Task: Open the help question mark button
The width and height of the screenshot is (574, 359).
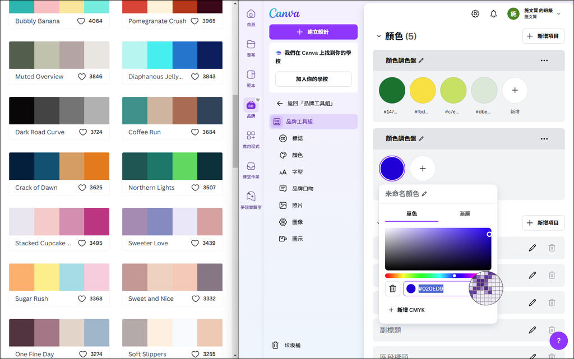Action: pos(559,341)
